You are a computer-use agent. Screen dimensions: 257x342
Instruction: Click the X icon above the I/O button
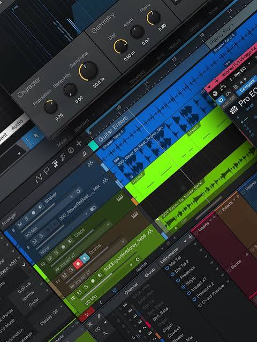pyautogui.click(x=90, y=324)
